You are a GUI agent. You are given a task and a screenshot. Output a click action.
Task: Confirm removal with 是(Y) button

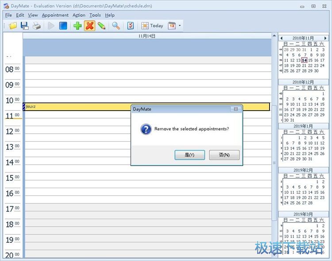click(189, 155)
